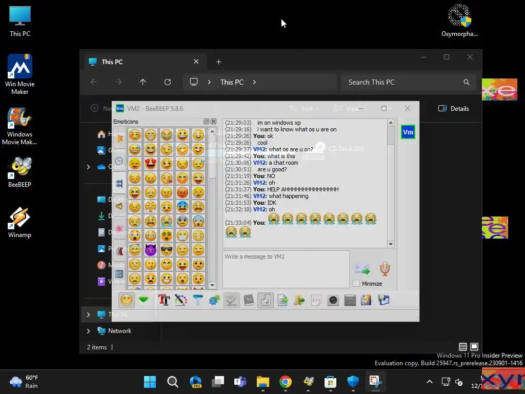Open chat settings with the gears icon
The height and width of the screenshot is (394, 525).
tap(215, 300)
